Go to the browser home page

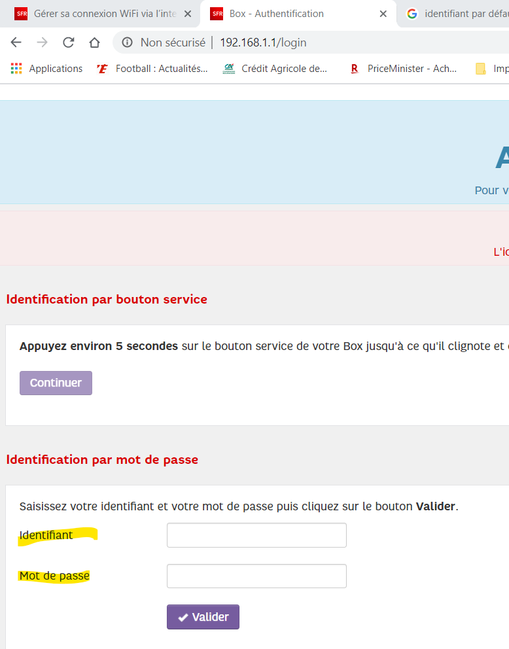tap(94, 43)
